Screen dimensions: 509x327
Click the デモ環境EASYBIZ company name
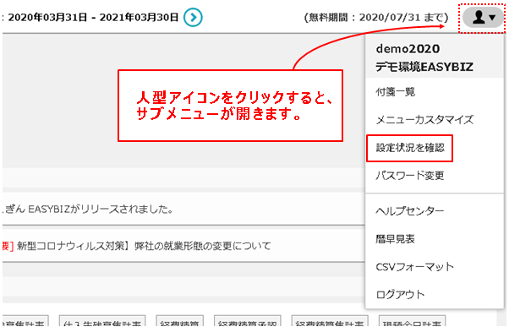424,67
